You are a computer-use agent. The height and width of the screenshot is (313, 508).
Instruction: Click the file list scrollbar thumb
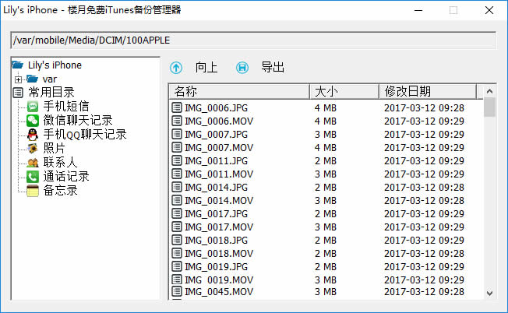coord(489,107)
